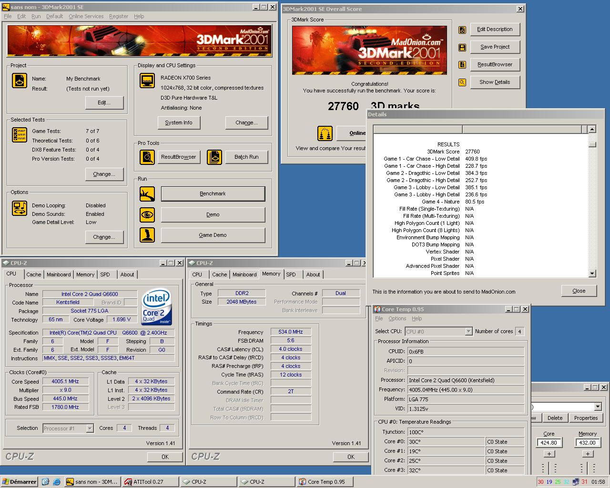The width and height of the screenshot is (610, 488).
Task: Click the Benchmark runner icon
Action: point(147,194)
